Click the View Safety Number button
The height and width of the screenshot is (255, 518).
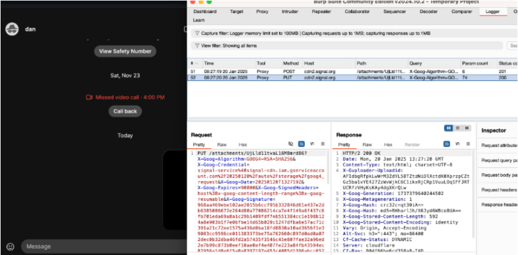coord(125,51)
